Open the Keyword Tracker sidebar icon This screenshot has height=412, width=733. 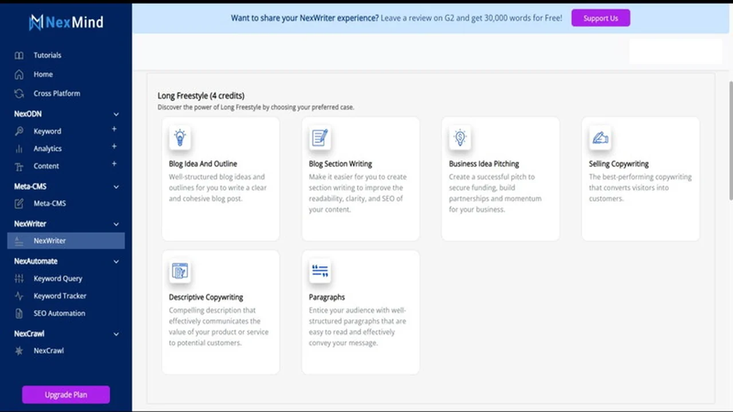(x=20, y=296)
